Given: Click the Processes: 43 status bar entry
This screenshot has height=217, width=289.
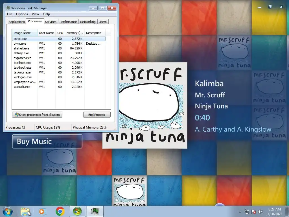Looking at the screenshot, I should click(x=15, y=127).
